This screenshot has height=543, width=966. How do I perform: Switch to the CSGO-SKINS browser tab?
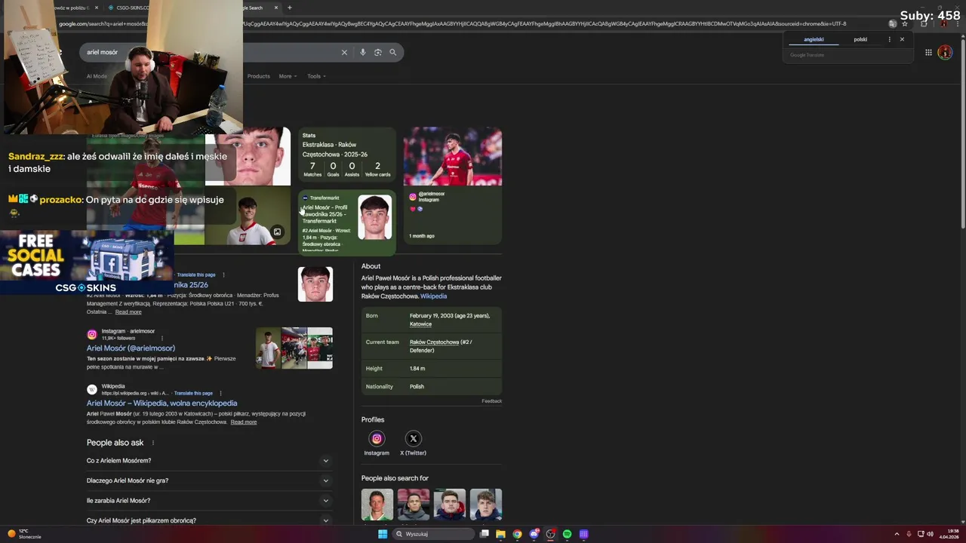(x=128, y=8)
